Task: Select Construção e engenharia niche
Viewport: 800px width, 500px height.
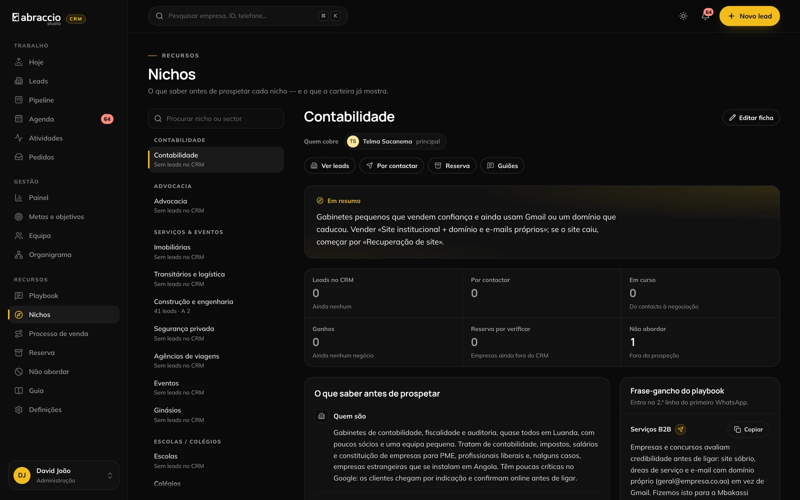Action: (x=216, y=306)
